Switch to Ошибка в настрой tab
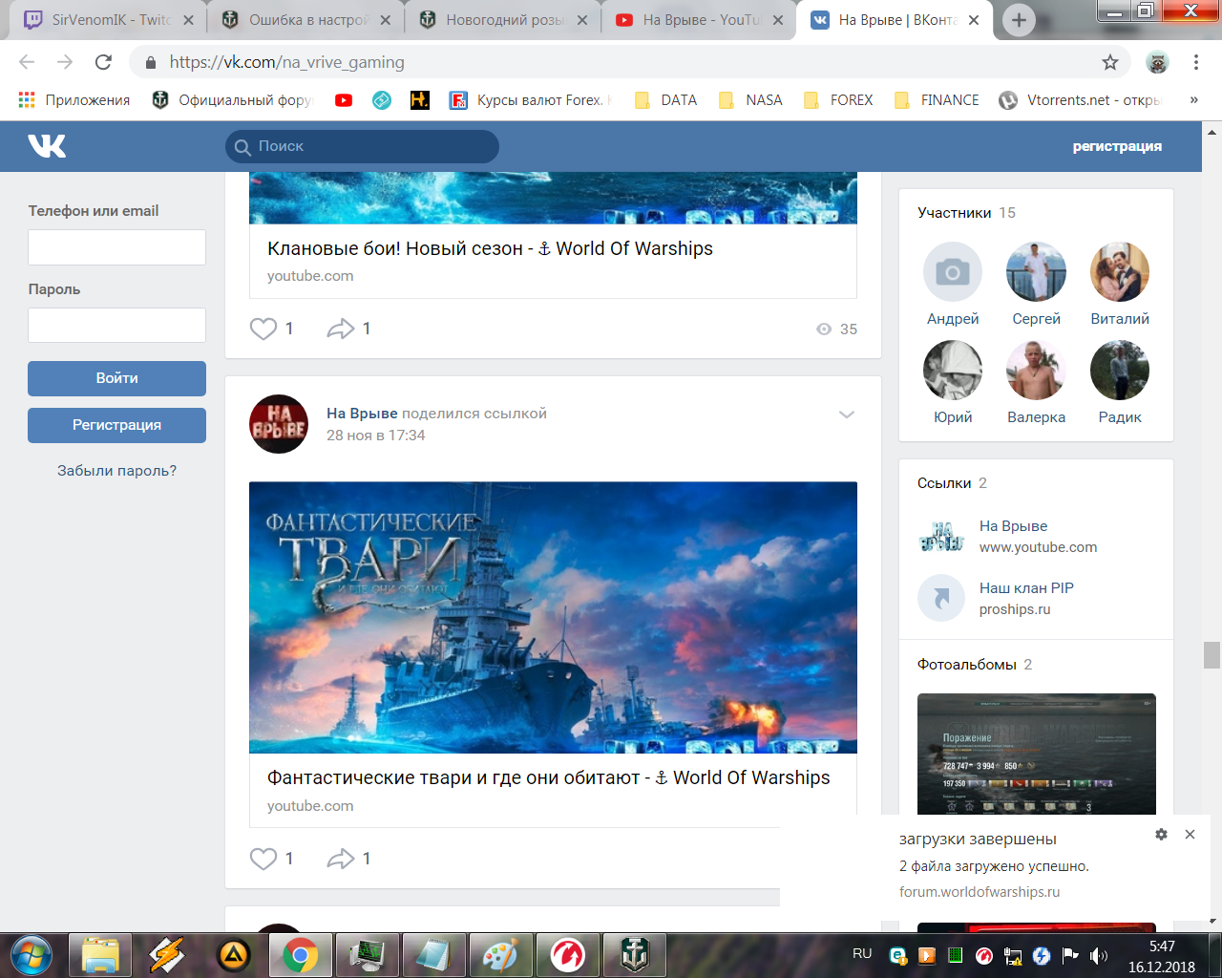 [x=306, y=20]
